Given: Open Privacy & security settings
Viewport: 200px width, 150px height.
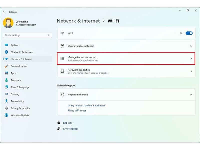Looking at the screenshot, I should pos(27,108).
